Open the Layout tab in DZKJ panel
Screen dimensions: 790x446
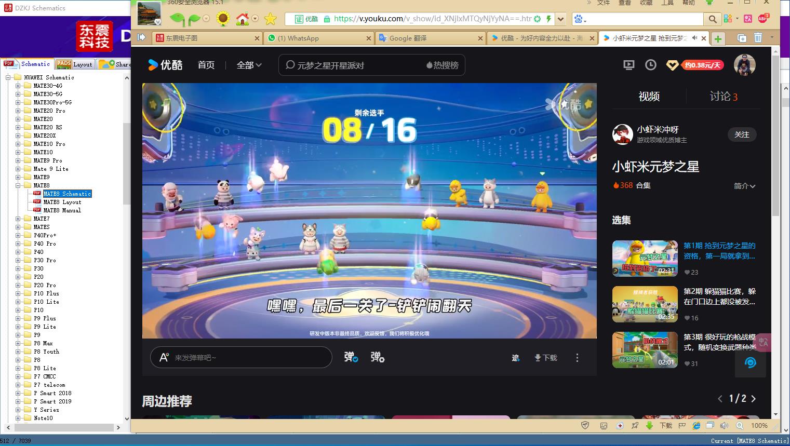point(74,64)
